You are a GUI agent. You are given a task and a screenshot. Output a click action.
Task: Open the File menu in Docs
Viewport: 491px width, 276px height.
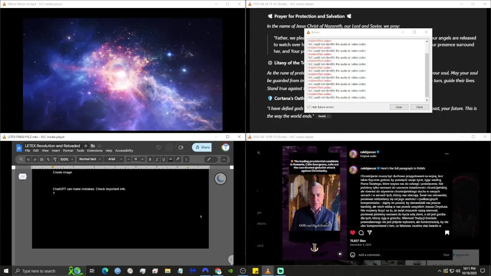(x=28, y=151)
